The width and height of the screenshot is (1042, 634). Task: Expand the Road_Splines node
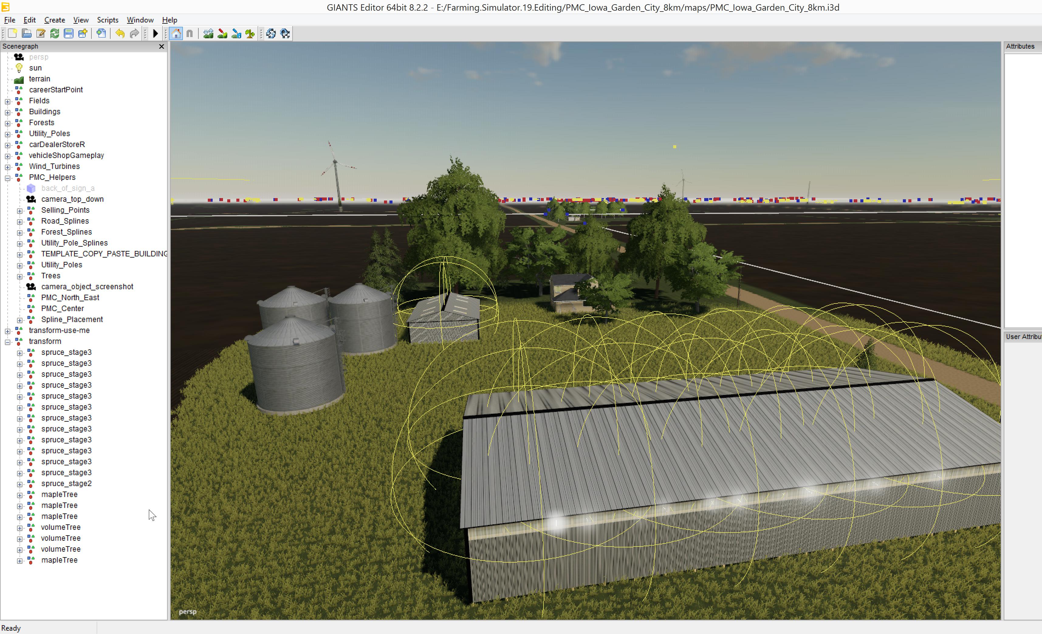tap(20, 222)
